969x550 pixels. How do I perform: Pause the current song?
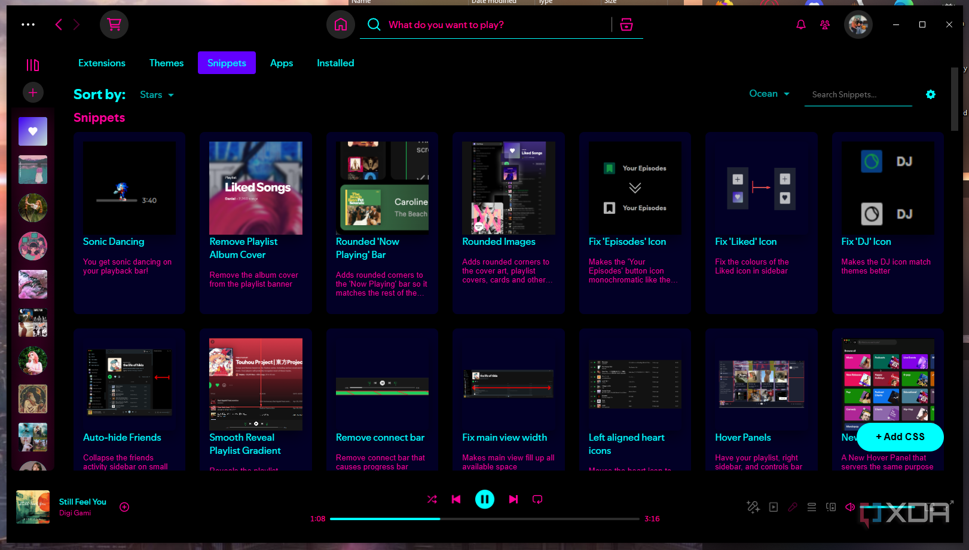point(485,499)
